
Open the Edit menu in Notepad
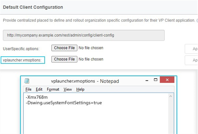click(39, 89)
